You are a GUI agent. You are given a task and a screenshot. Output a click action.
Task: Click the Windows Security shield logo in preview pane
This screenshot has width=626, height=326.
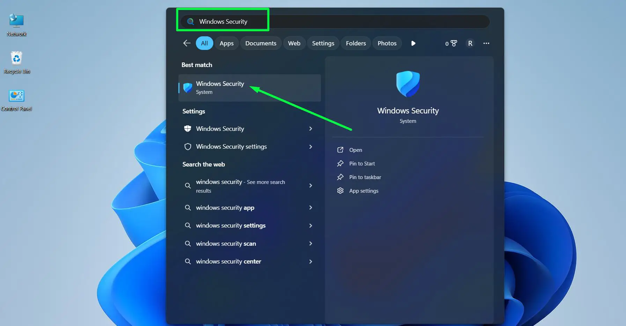pyautogui.click(x=408, y=84)
